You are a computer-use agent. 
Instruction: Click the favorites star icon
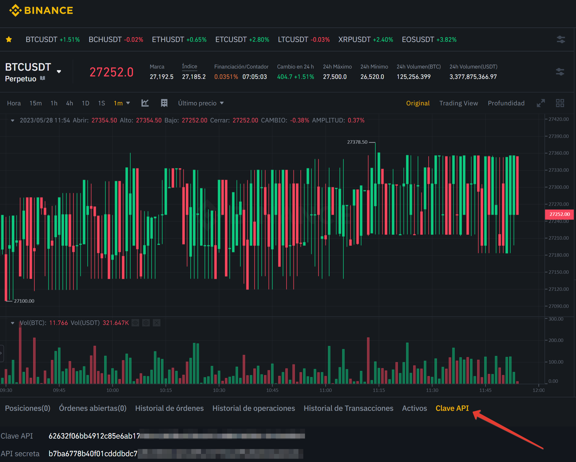point(9,39)
